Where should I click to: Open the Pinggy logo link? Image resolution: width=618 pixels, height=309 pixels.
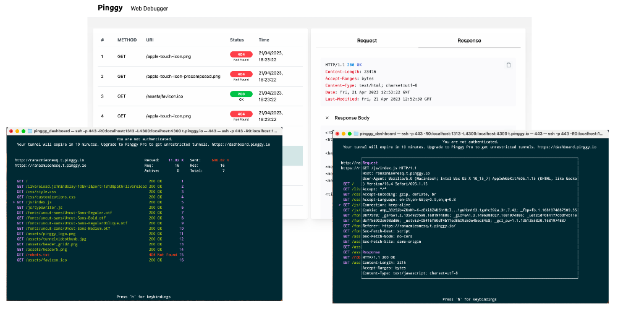tap(110, 7)
